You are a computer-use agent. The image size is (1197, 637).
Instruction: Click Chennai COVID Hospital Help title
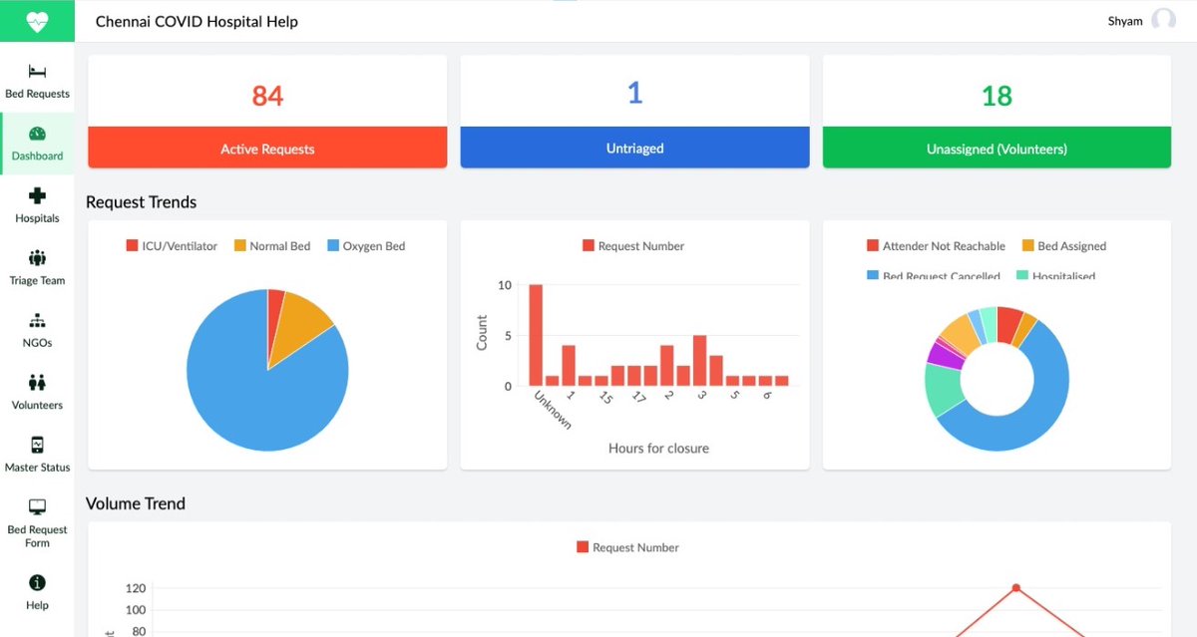click(x=197, y=21)
